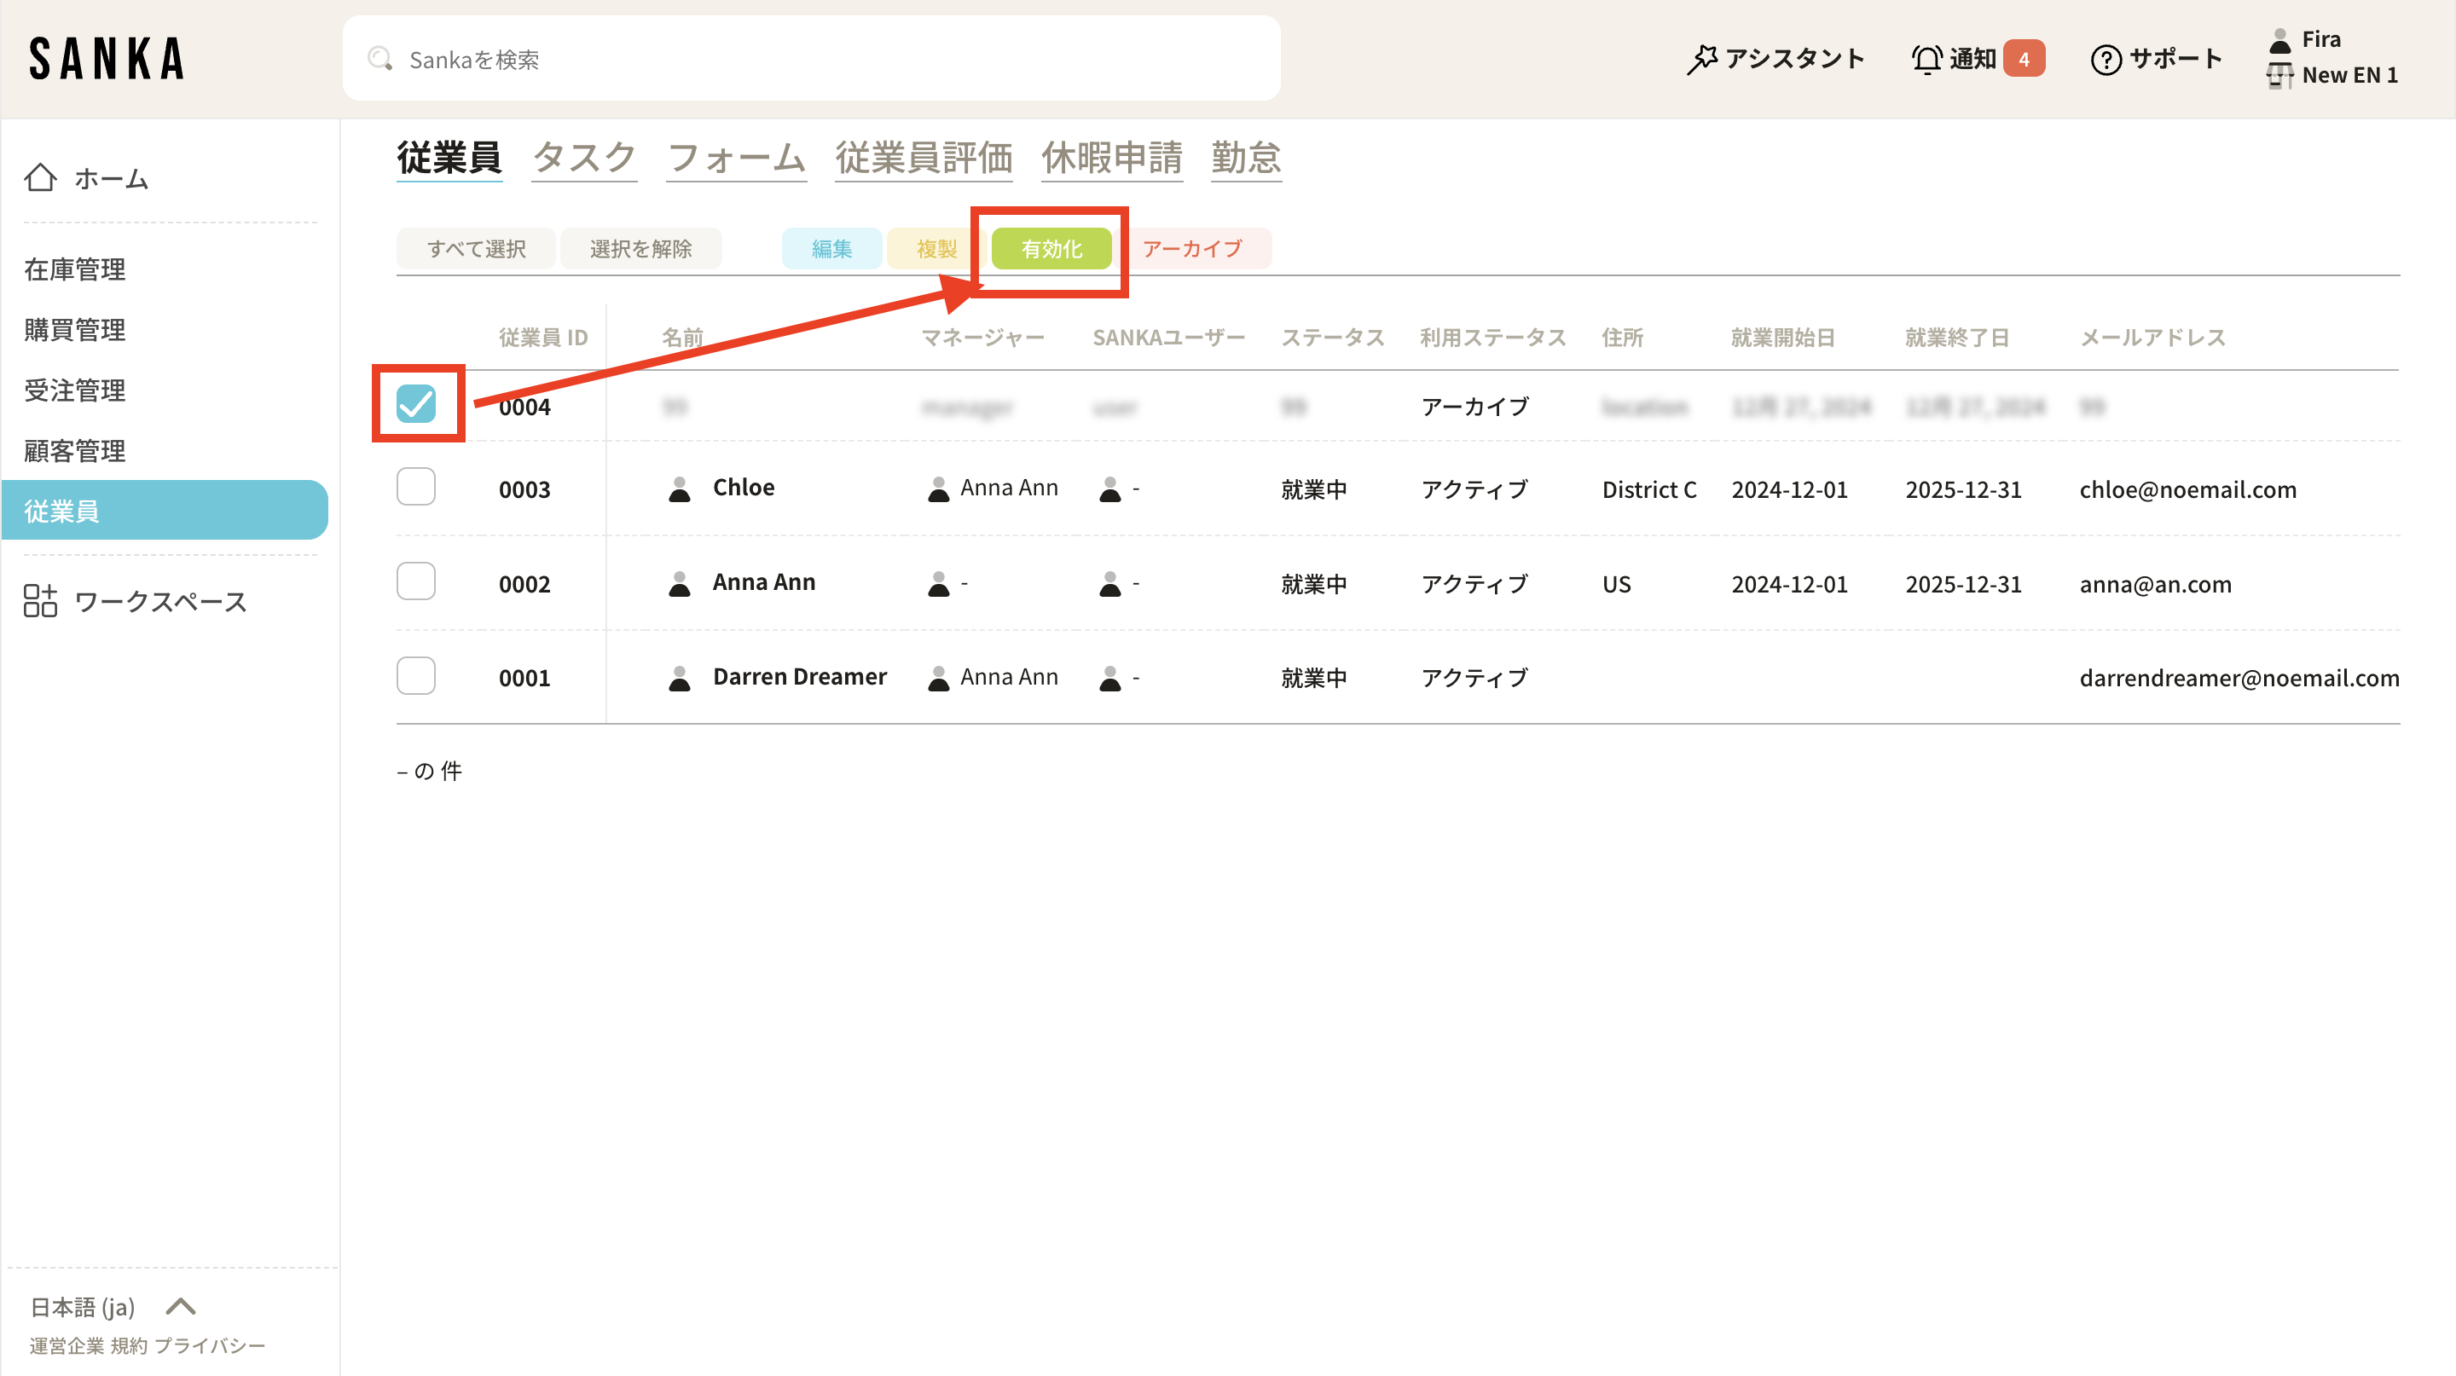Click Fira user profile avatar icon
The width and height of the screenshot is (2456, 1376).
pos(2279,40)
